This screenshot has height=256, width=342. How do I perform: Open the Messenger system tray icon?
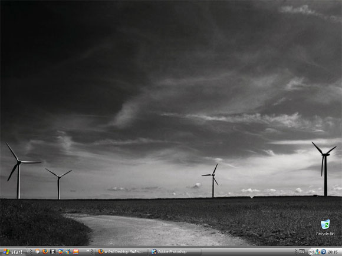click(317, 252)
